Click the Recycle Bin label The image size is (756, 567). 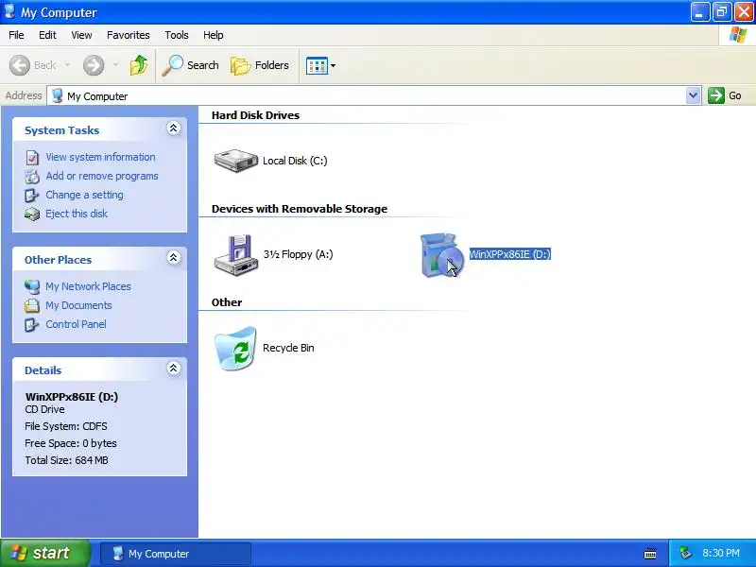(288, 348)
